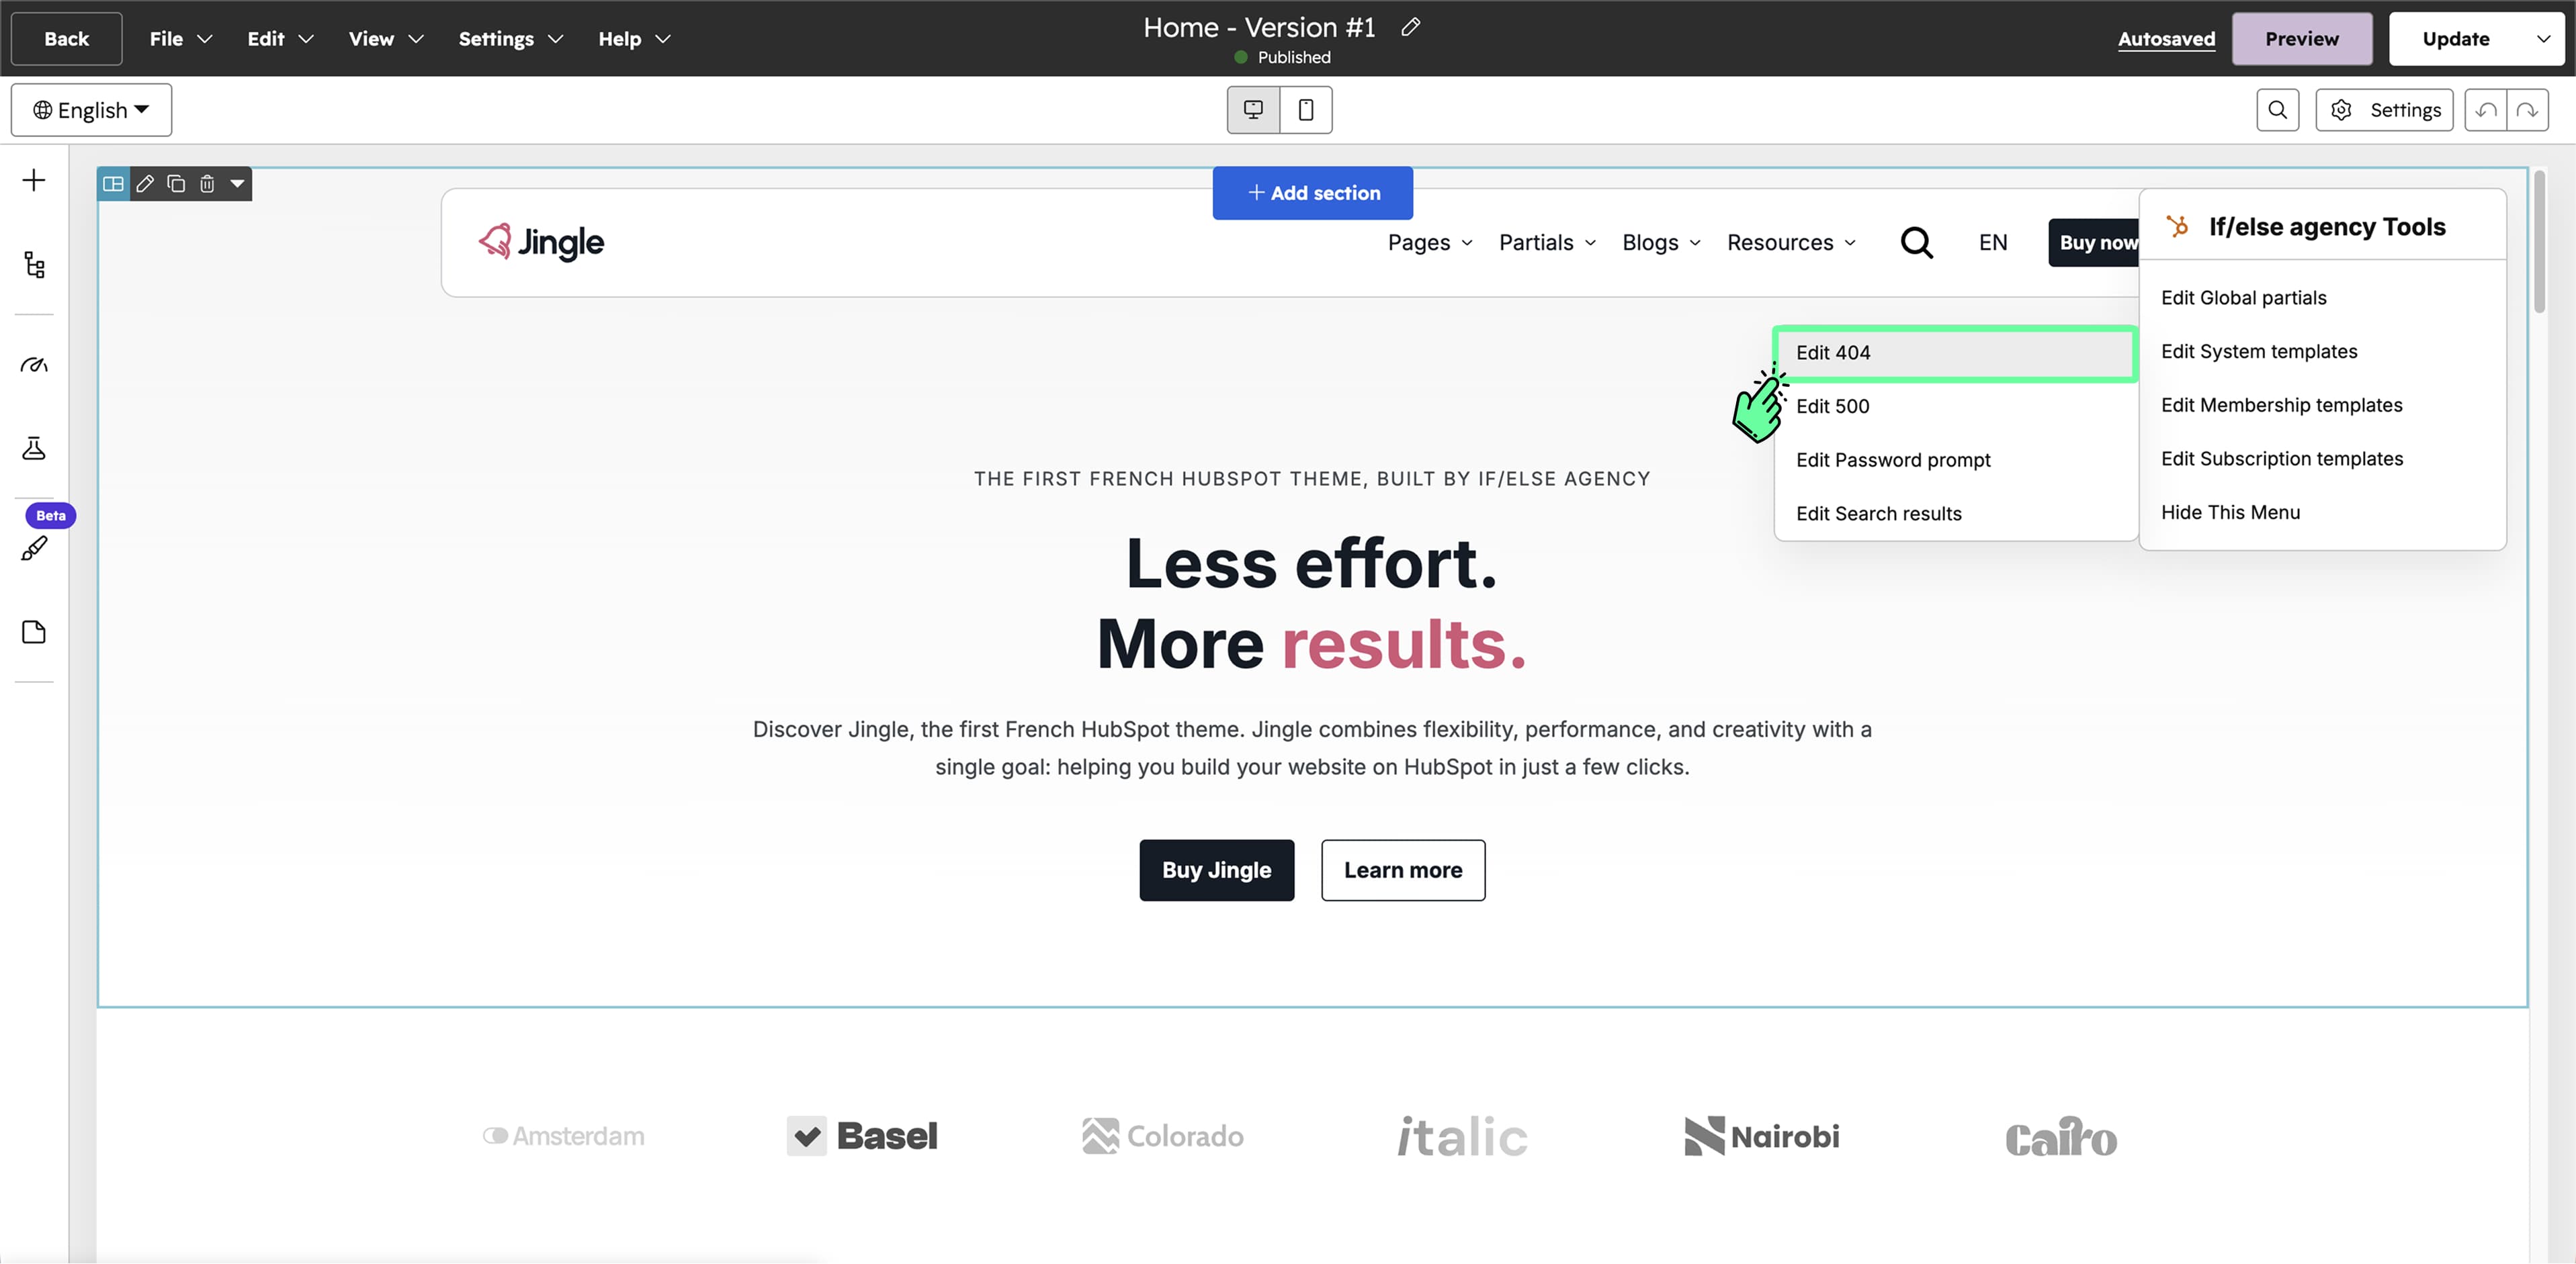The width and height of the screenshot is (2576, 1264).
Task: Click the Back button
Action: pos(66,39)
